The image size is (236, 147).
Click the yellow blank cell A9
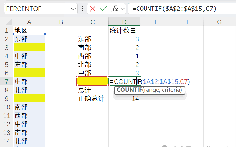(x=29, y=98)
